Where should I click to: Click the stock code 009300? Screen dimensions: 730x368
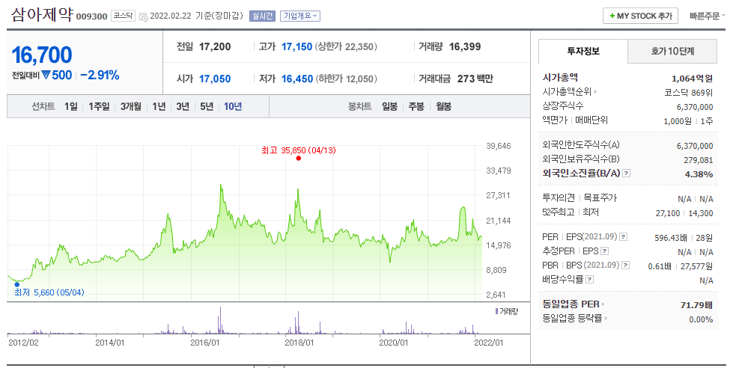[91, 16]
